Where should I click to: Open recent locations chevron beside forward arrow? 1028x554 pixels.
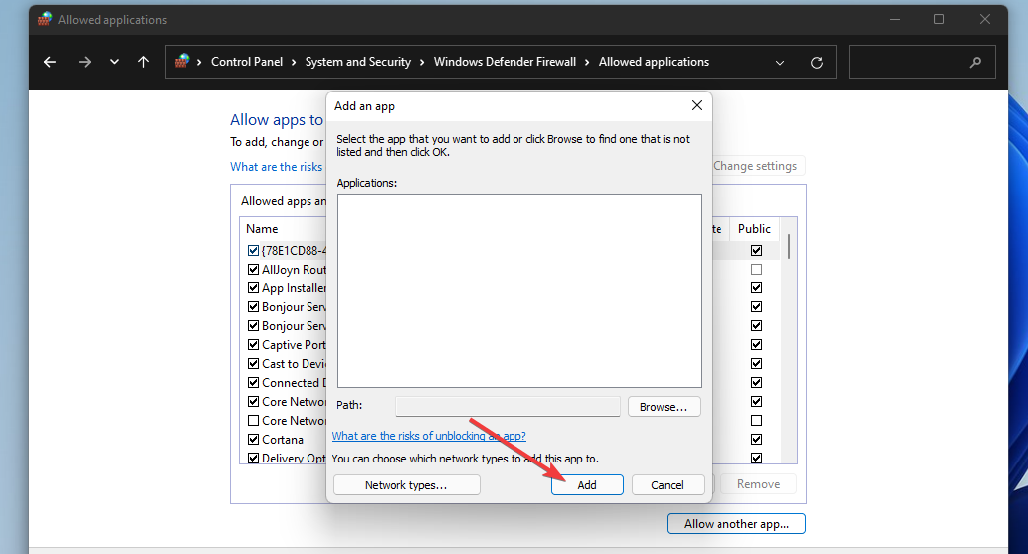click(x=114, y=62)
